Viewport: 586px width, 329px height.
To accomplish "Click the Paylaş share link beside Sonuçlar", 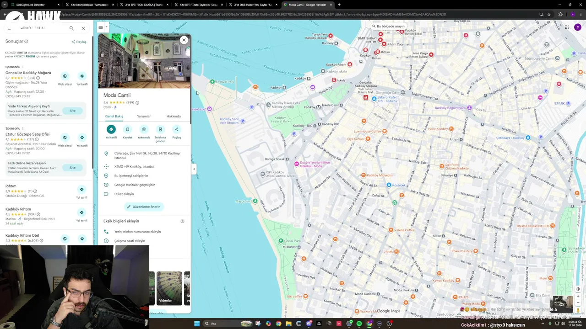I will [79, 42].
